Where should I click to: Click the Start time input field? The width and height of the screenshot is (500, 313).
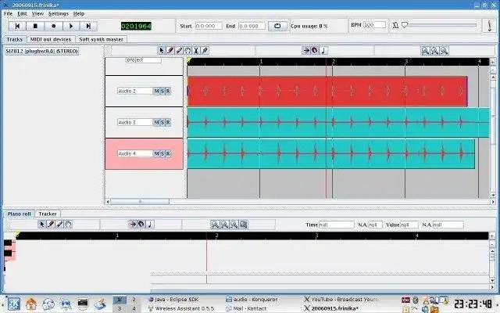coord(209,26)
